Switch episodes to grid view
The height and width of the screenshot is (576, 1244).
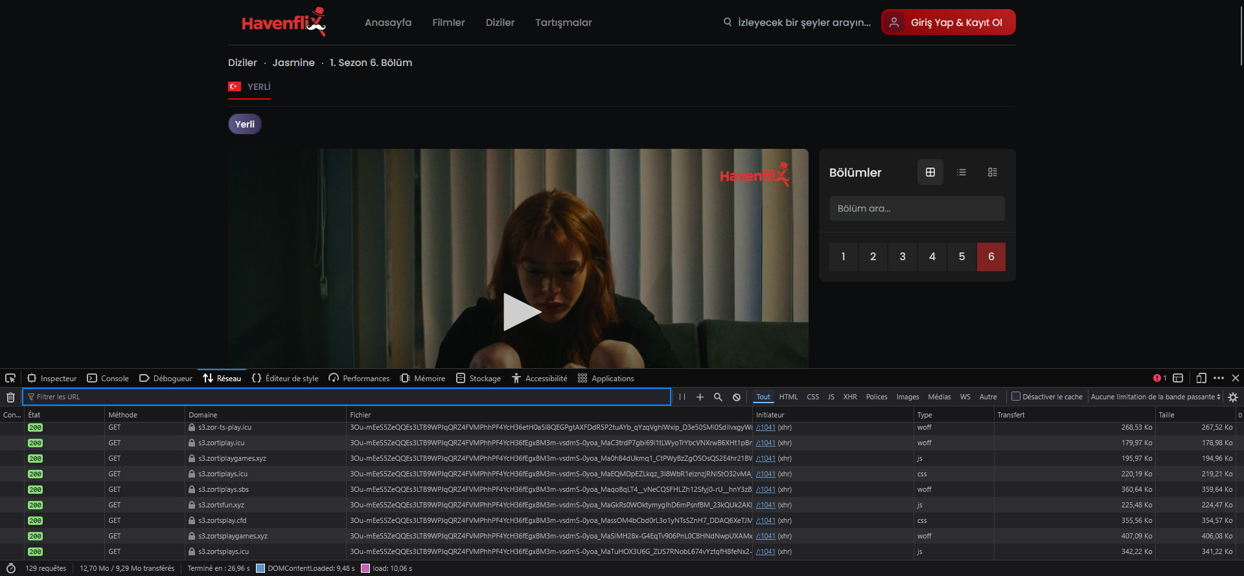pyautogui.click(x=930, y=172)
